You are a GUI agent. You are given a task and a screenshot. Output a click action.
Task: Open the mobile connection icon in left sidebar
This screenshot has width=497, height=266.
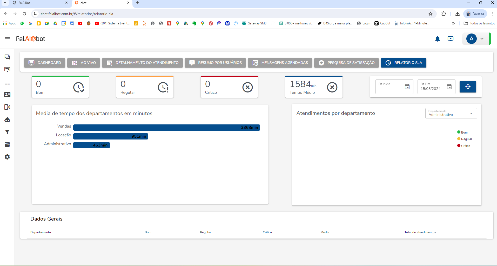pos(7,107)
